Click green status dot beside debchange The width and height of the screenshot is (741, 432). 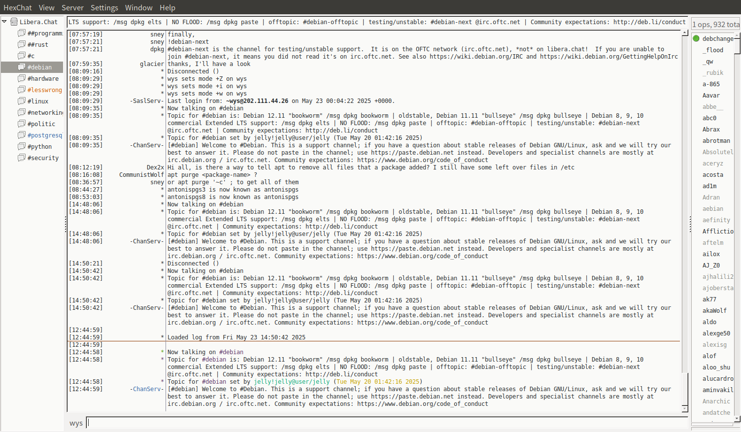(x=696, y=38)
